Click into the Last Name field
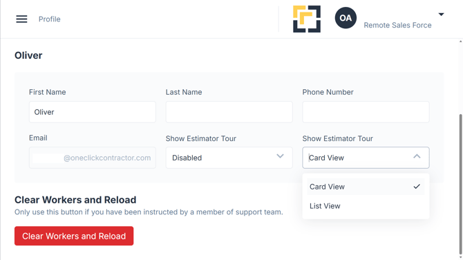The image size is (463, 260). (x=229, y=112)
